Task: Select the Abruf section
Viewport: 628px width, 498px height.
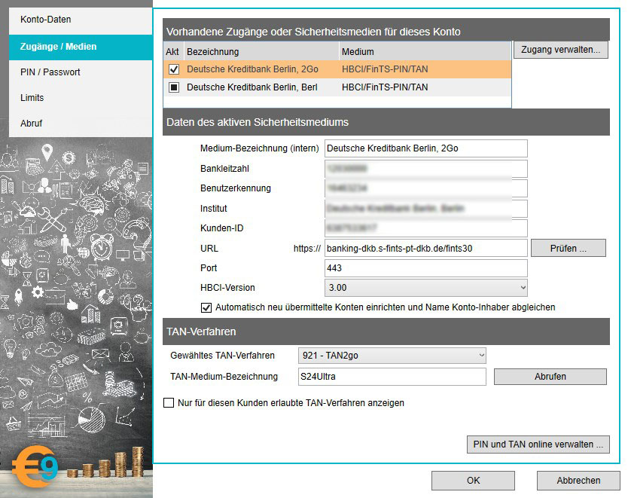Action: [x=32, y=124]
